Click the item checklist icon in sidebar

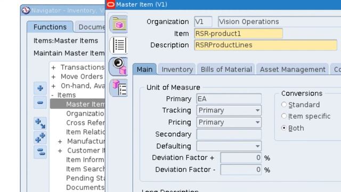(x=118, y=87)
